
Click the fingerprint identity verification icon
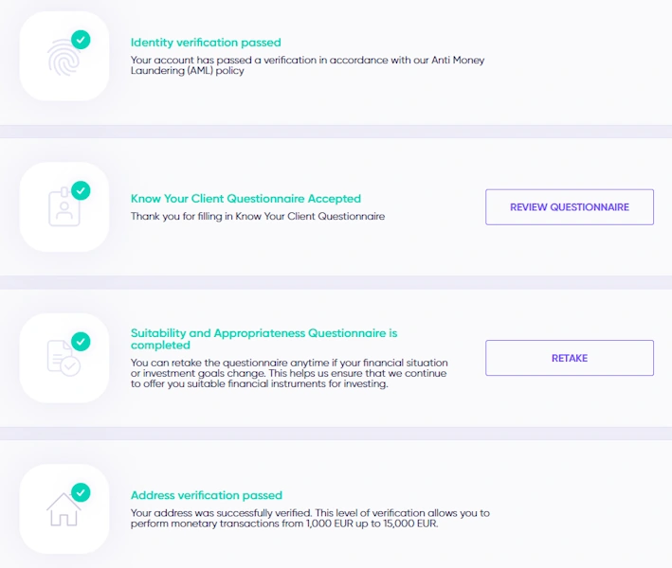click(62, 59)
